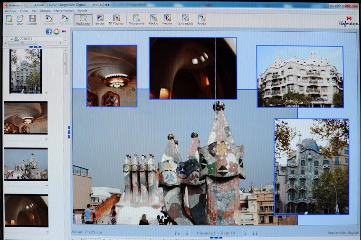The image size is (361, 240).
Task: Select the dark arched attic thumbnail
Action: [26, 210]
